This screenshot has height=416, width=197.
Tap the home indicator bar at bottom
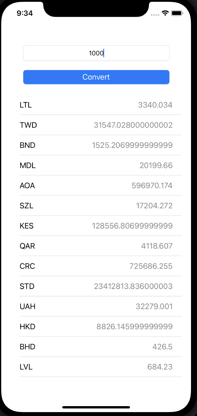pyautogui.click(x=99, y=407)
